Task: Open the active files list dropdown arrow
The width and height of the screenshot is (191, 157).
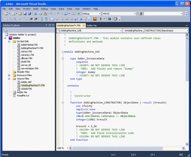Action: click(187, 26)
